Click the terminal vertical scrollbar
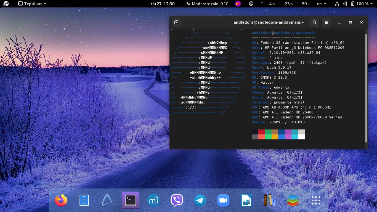Image resolution: width=377 pixels, height=212 pixels. [x=366, y=88]
